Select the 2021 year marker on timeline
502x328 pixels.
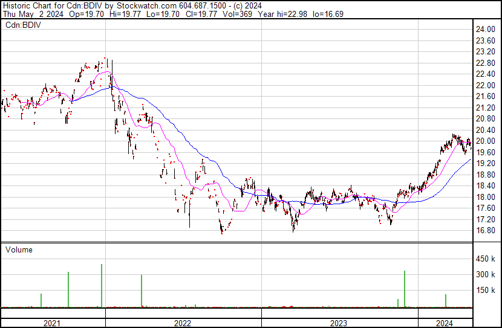53,323
